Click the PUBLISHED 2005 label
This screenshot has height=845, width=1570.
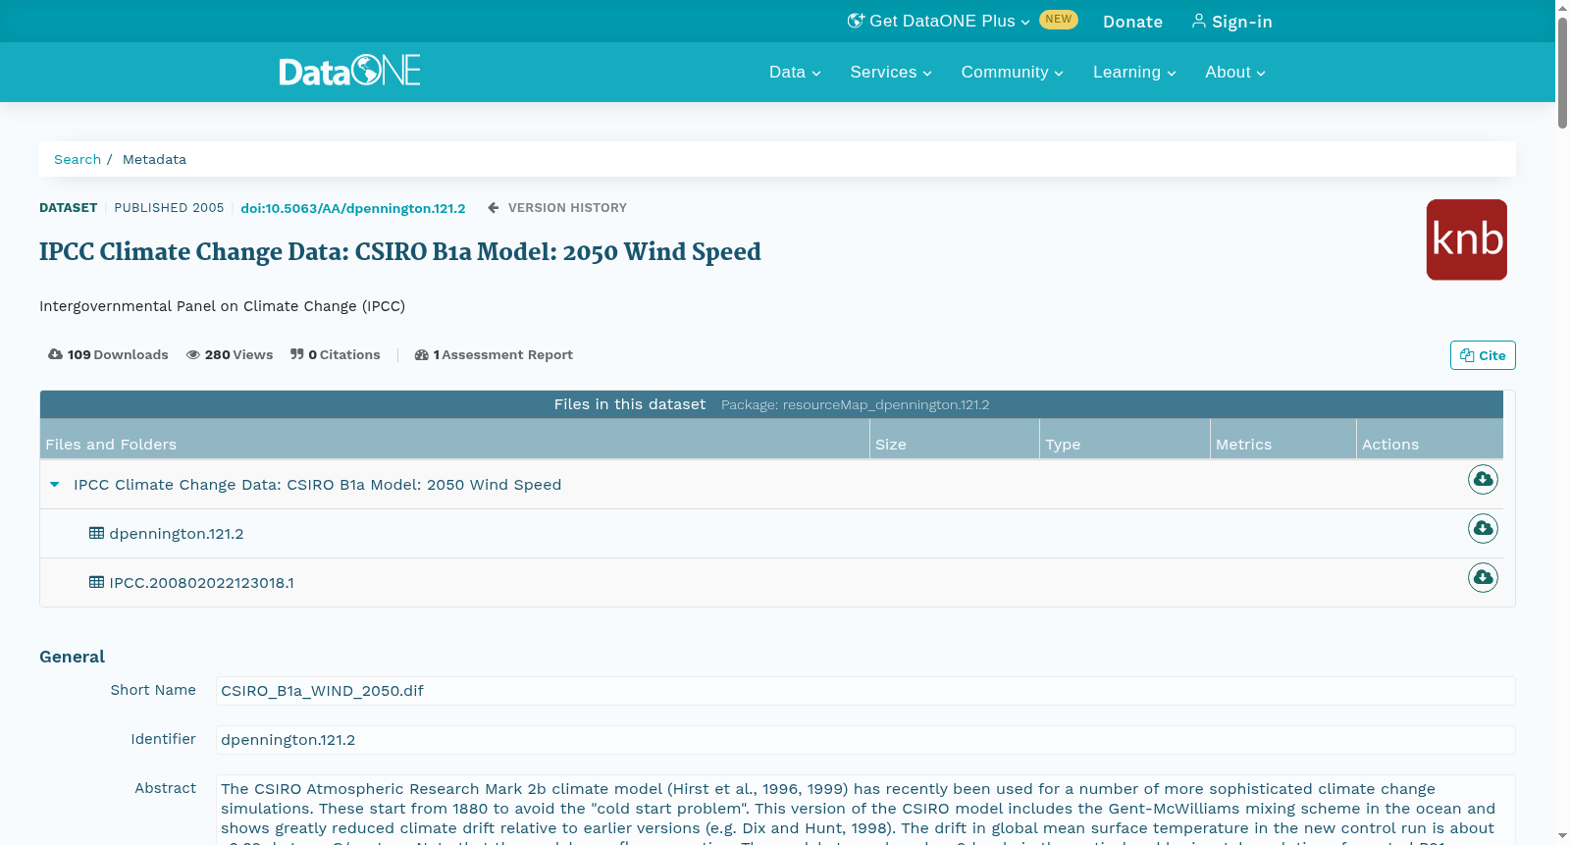[x=169, y=207]
